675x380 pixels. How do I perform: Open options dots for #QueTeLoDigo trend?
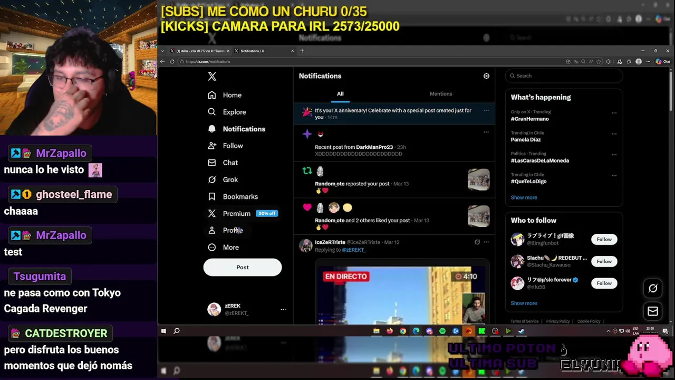[x=614, y=176]
